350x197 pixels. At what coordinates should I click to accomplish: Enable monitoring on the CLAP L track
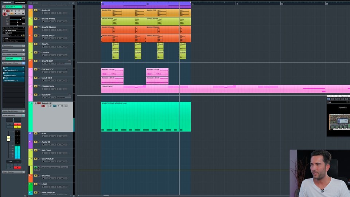point(47,47)
